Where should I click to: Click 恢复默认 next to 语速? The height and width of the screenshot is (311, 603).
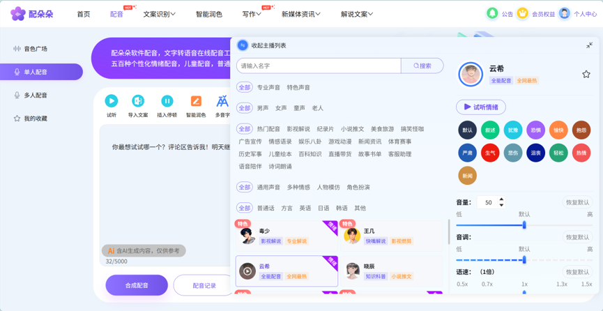tap(577, 272)
